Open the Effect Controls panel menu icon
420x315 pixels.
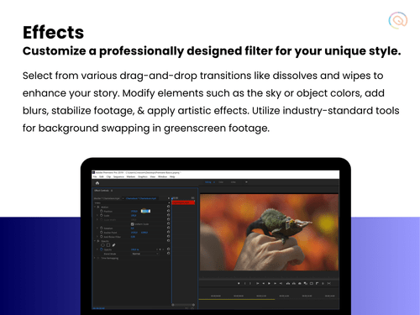(x=112, y=191)
